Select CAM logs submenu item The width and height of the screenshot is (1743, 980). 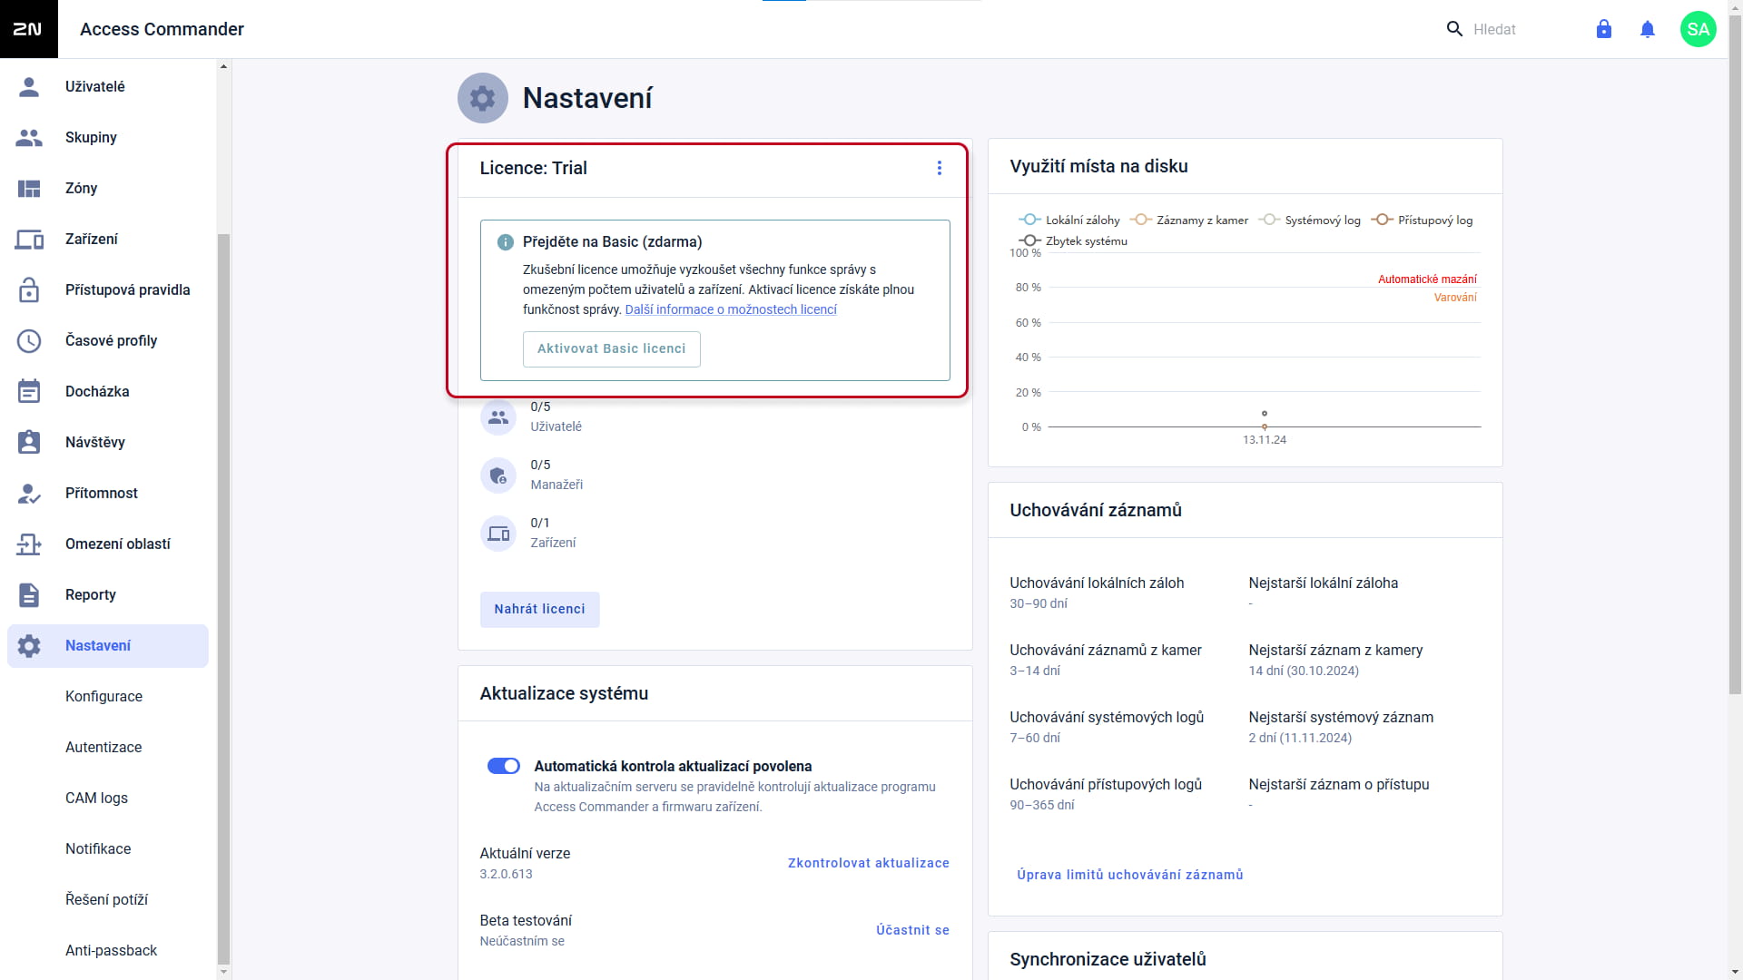point(96,798)
